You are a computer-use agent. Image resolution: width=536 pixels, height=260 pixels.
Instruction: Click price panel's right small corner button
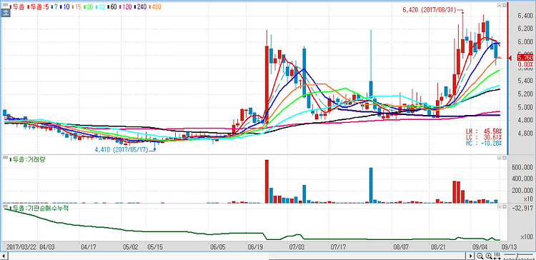(x=505, y=6)
